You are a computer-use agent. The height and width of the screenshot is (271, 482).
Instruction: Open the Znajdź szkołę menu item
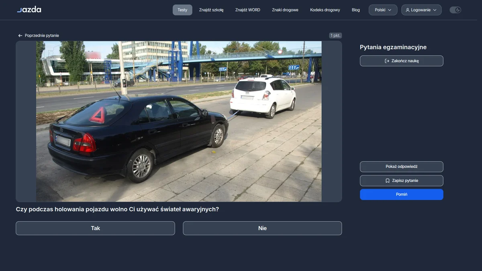click(211, 10)
